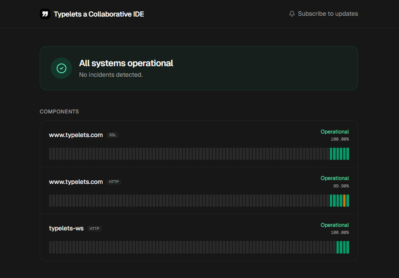Click the No incidents detected text
Screen dimensions: 399x278
(x=111, y=75)
